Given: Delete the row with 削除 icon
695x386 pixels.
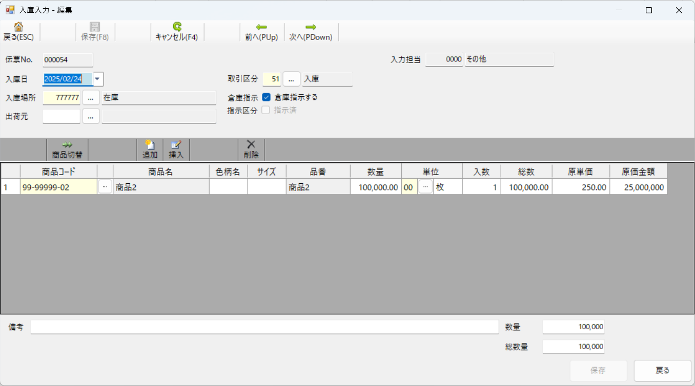Looking at the screenshot, I should 251,146.
